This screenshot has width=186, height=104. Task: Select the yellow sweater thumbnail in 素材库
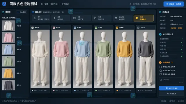point(8,73)
